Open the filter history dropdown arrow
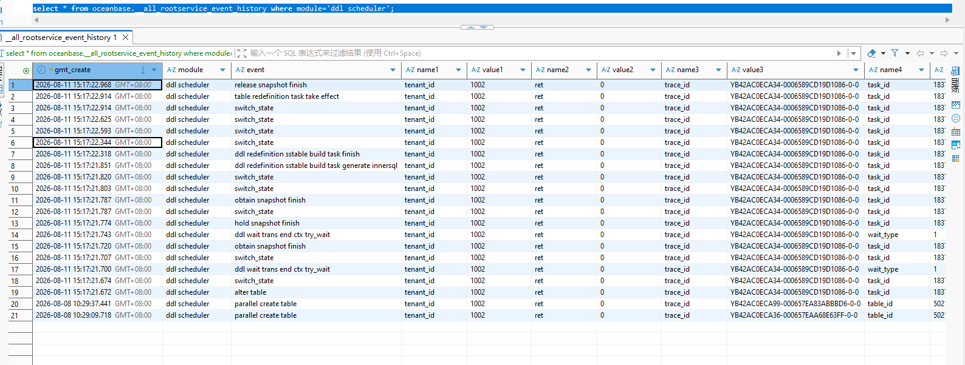The width and height of the screenshot is (965, 365). tap(853, 53)
